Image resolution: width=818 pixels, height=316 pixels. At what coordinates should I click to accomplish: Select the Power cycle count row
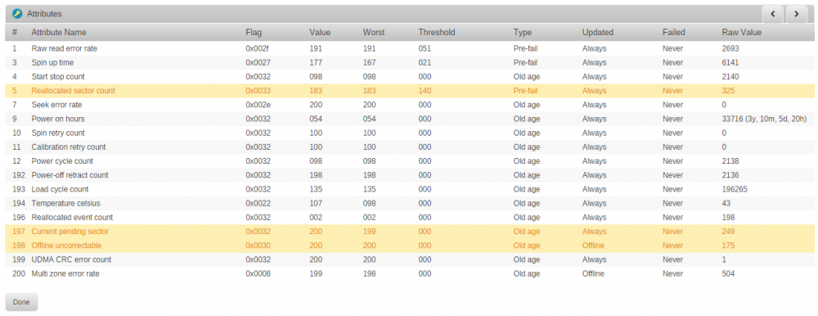[410, 161]
